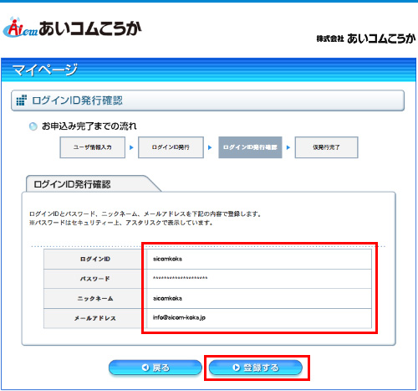Viewport: 418px width, 391px height.
Task: Click the マイページ header banner
Action: pyautogui.click(x=209, y=69)
